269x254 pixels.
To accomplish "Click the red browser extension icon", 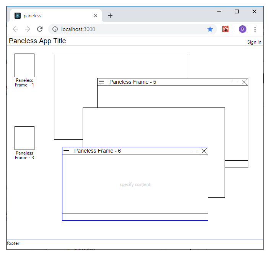I will [225, 29].
